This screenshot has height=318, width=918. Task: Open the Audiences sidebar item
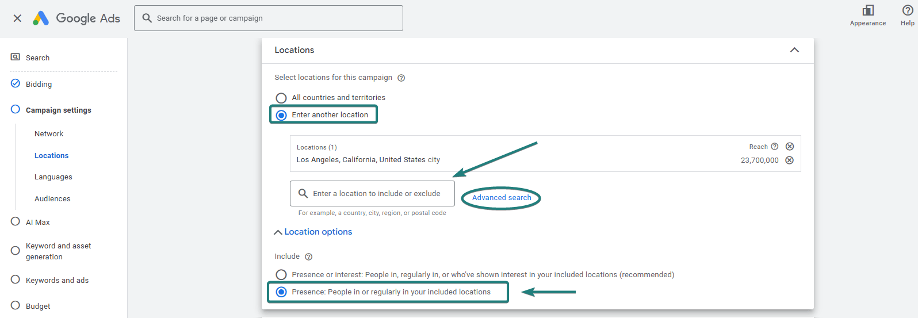point(52,199)
